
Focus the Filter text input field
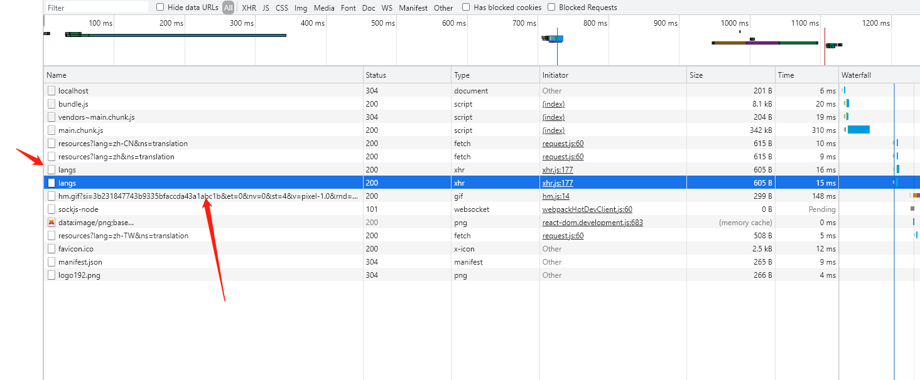pyautogui.click(x=97, y=8)
